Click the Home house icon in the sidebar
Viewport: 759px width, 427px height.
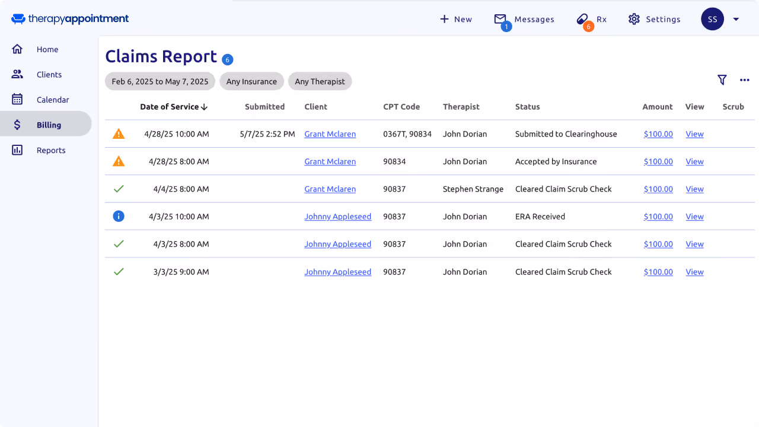17,49
